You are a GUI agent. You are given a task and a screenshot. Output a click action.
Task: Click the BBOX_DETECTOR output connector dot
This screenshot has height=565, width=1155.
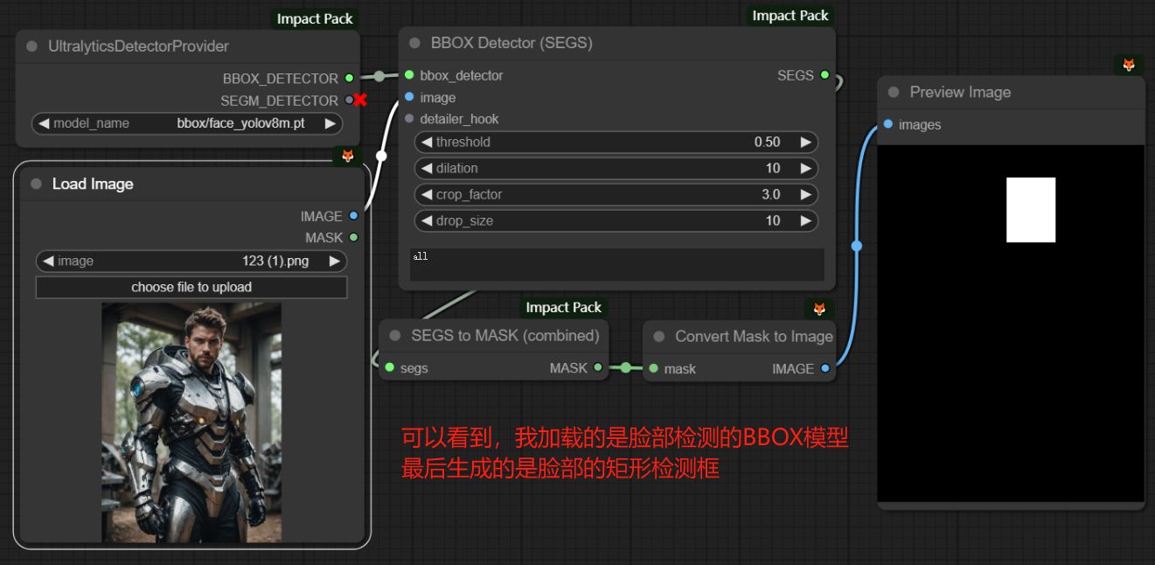[349, 78]
